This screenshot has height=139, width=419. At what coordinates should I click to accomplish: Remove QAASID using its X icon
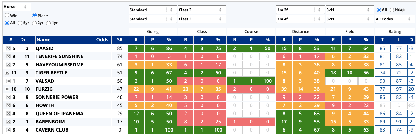tap(8, 48)
